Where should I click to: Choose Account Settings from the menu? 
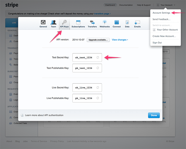point(161,13)
